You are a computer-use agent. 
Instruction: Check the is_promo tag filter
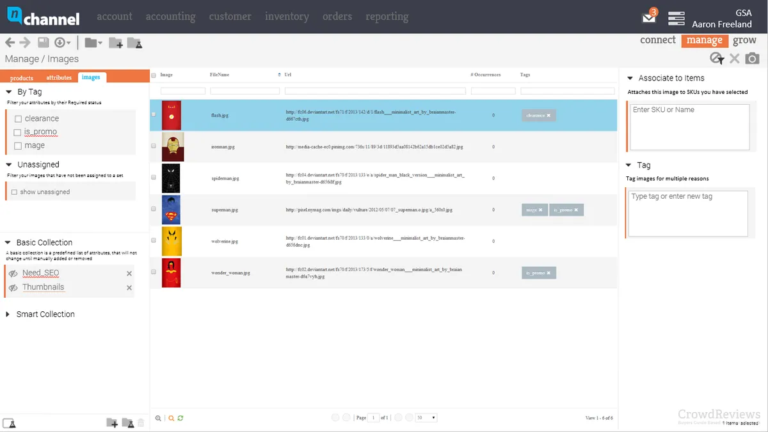[18, 132]
